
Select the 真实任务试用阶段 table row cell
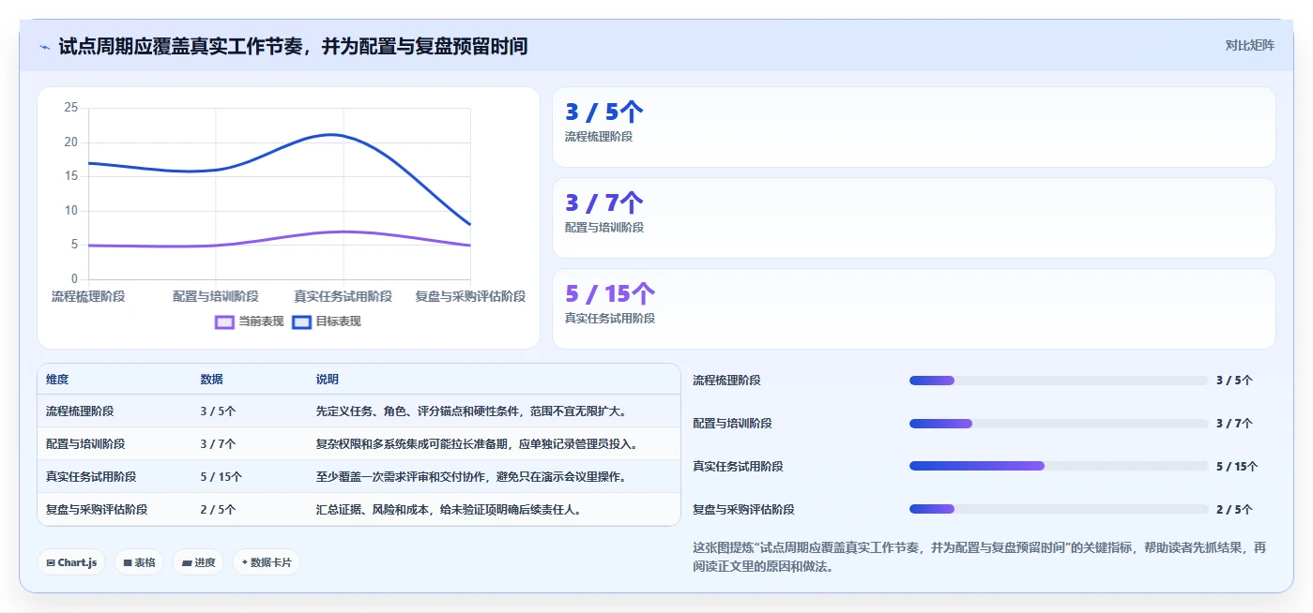(x=91, y=477)
